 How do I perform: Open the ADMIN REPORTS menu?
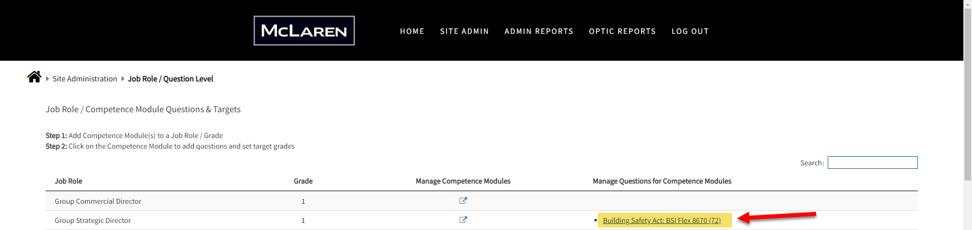coord(539,31)
